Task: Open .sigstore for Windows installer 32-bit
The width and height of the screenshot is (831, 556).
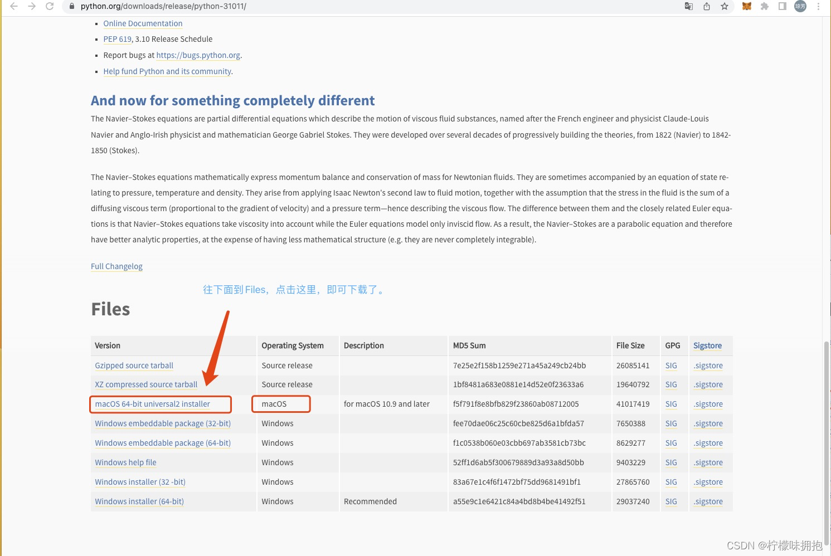Action: pos(708,482)
